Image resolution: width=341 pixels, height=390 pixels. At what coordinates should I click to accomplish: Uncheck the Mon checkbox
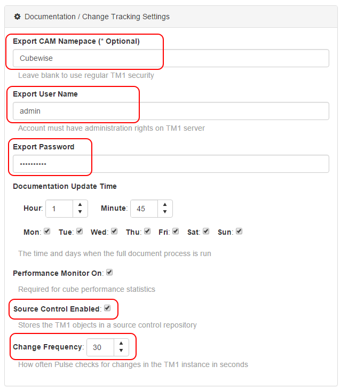pos(47,231)
